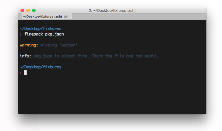Click the orange 'warning:' label

pos(29,45)
